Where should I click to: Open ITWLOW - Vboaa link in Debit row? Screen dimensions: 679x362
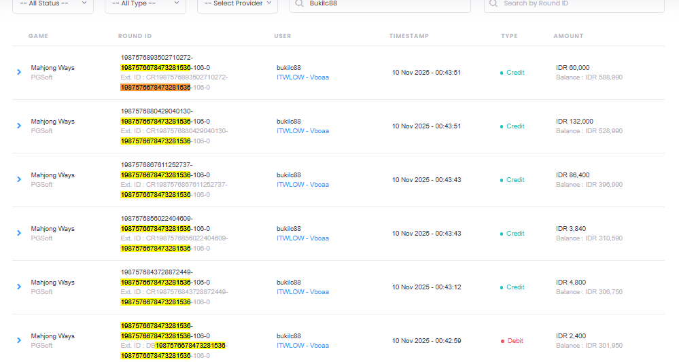302,346
